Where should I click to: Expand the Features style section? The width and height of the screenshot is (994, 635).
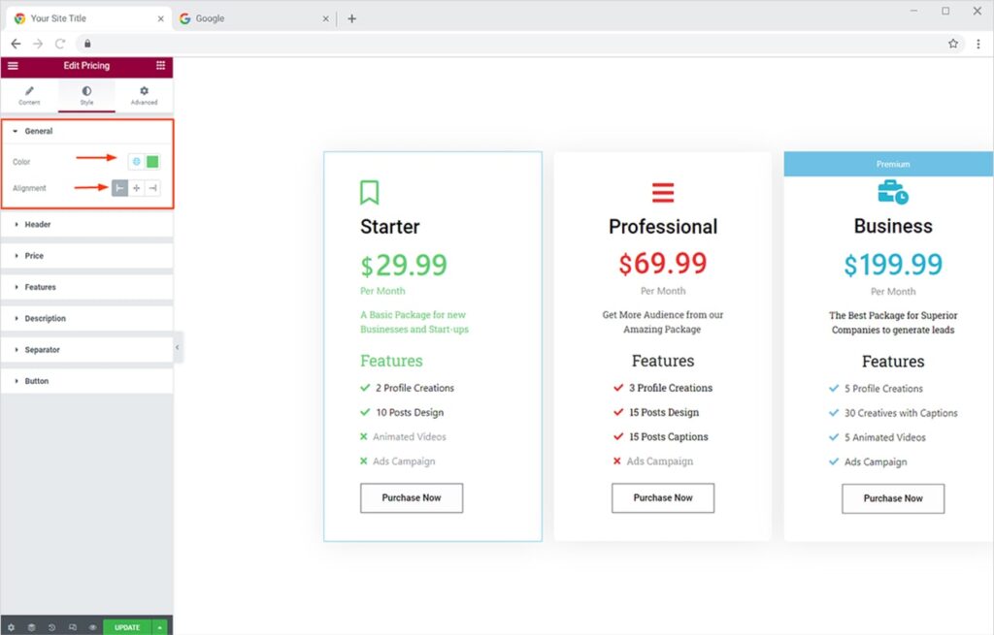point(41,287)
